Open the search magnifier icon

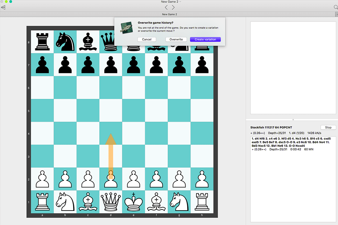[x=336, y=7]
